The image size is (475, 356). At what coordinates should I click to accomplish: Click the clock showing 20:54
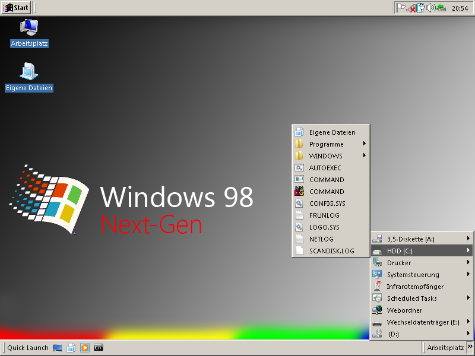(x=460, y=8)
